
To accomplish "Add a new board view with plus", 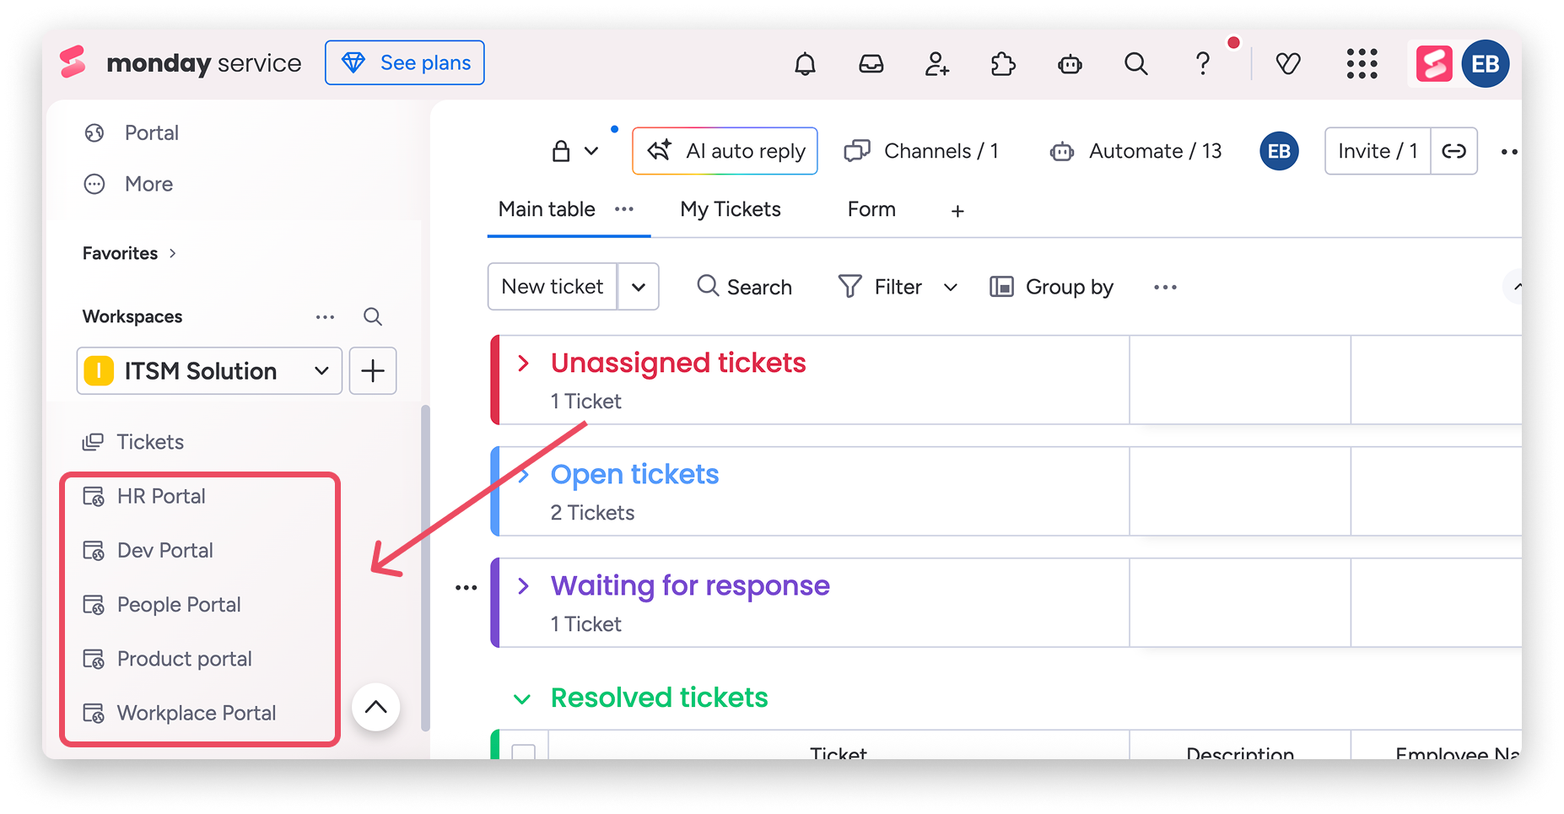I will coord(957,211).
